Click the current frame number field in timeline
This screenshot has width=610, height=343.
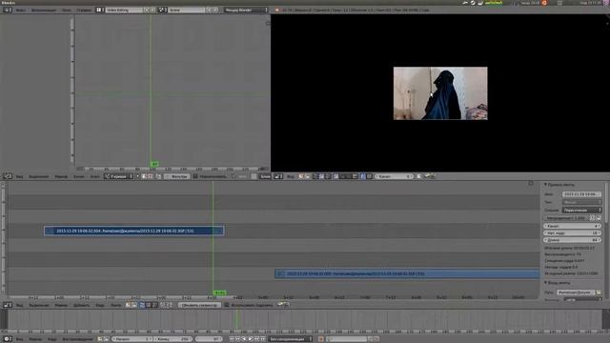click(209, 339)
